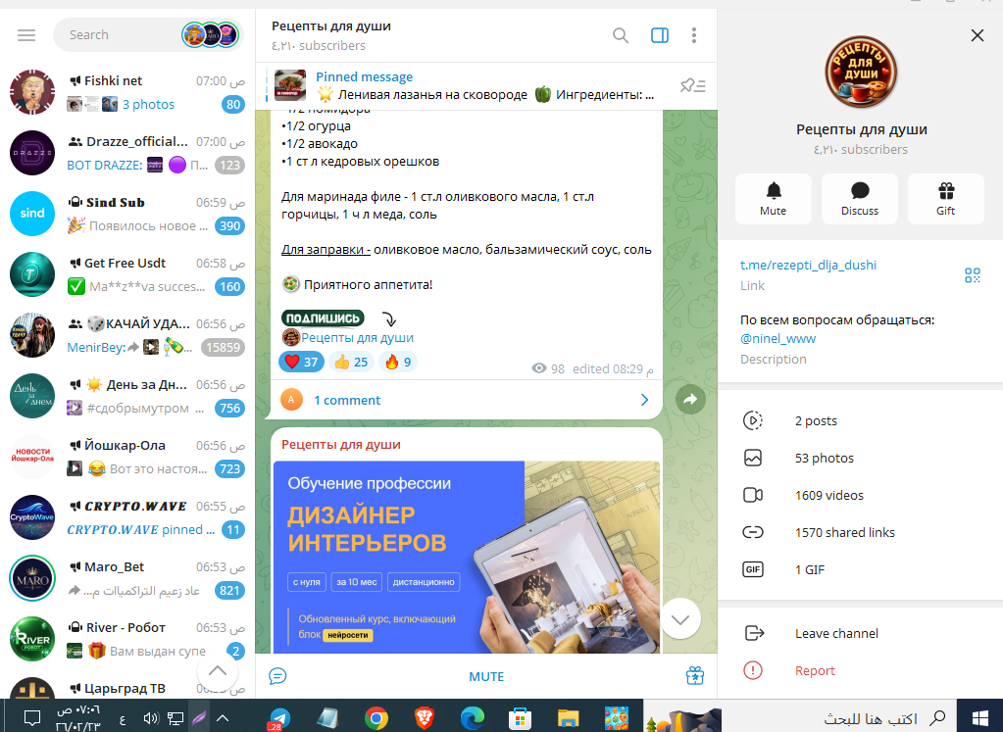
Task: Open the gift icon in the bottom bar
Action: pyautogui.click(x=695, y=676)
